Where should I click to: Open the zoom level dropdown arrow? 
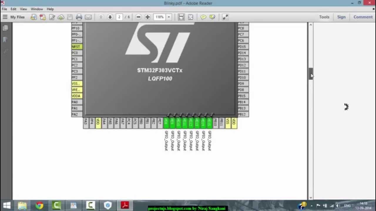tap(169, 17)
